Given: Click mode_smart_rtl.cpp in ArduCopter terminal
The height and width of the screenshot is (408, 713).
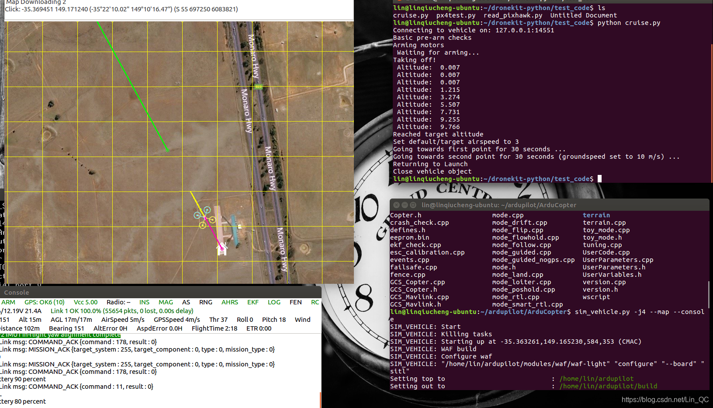Looking at the screenshot, I should pos(528,304).
